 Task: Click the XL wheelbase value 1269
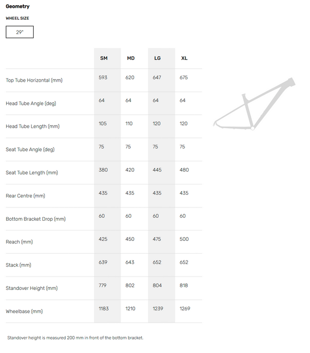coord(185,309)
